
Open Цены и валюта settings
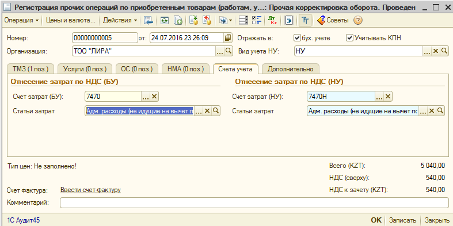point(71,21)
